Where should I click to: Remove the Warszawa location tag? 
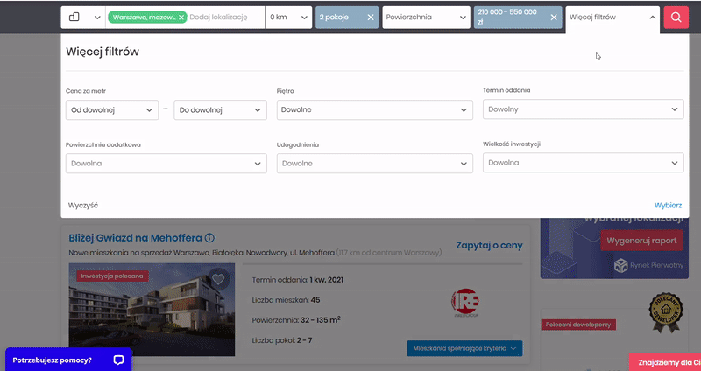[181, 17]
